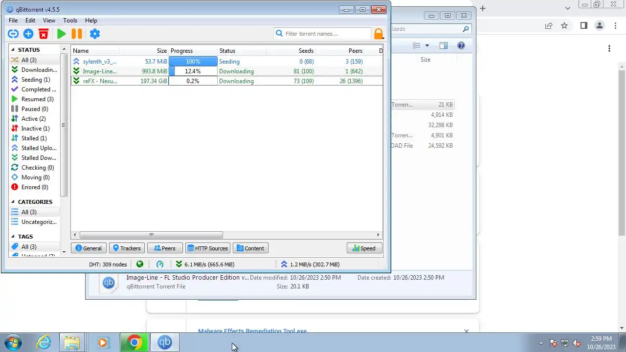
Task: Sort torrents by Name column header
Action: pyautogui.click(x=95, y=51)
